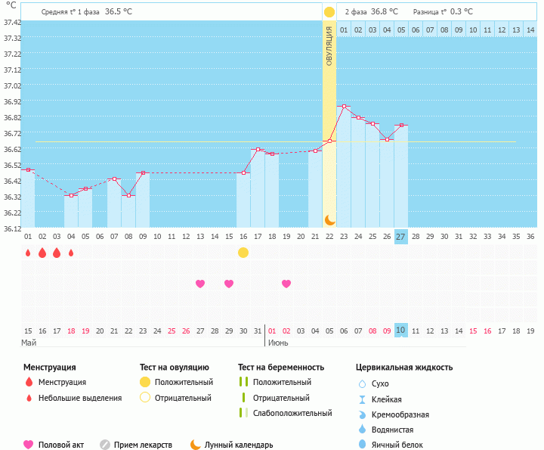
Task: Click the 'Половой акт' legend heart icon
Action: (29, 445)
